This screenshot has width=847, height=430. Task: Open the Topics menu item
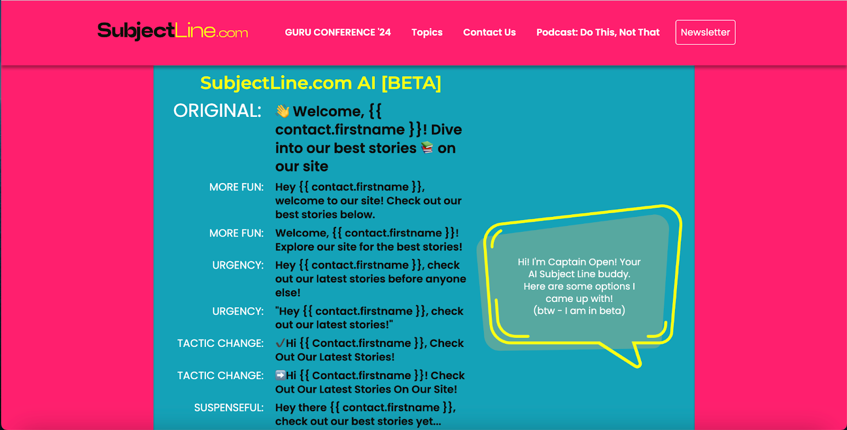click(x=427, y=32)
